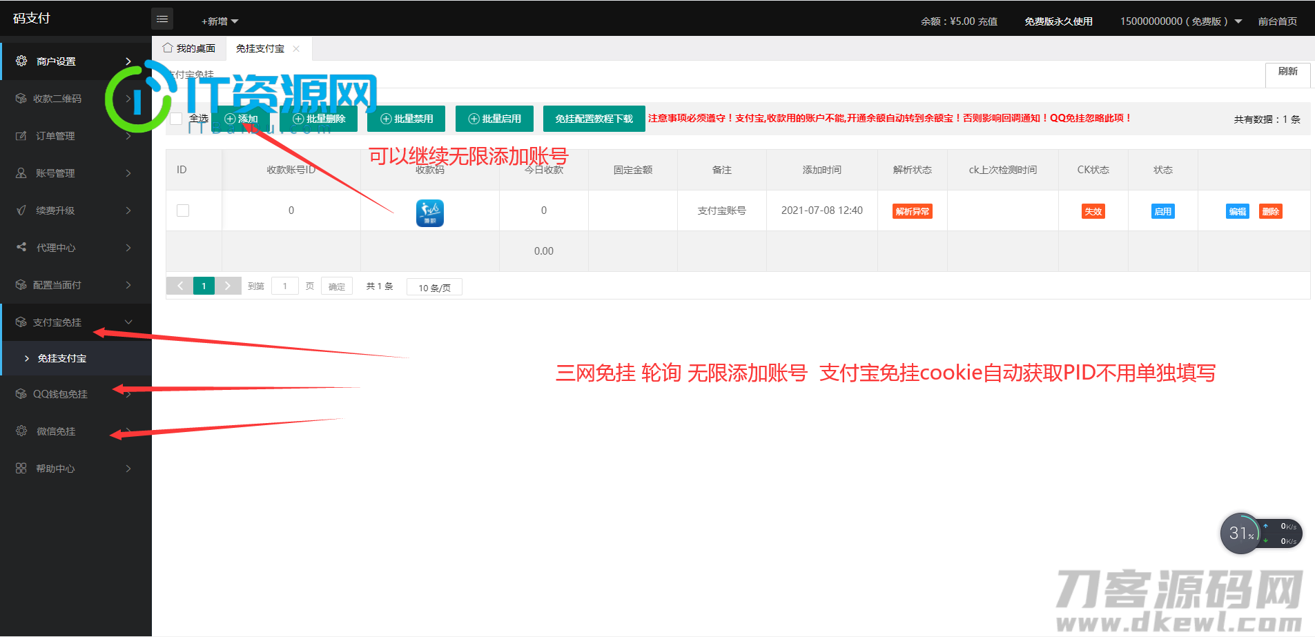The width and height of the screenshot is (1315, 637).
Task: Open 微信免挂 menu item
Action: pos(76,431)
